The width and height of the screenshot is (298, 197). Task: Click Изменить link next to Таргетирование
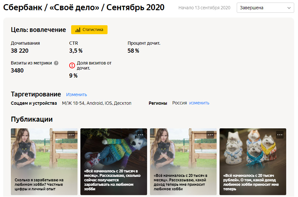pyautogui.click(x=77, y=95)
